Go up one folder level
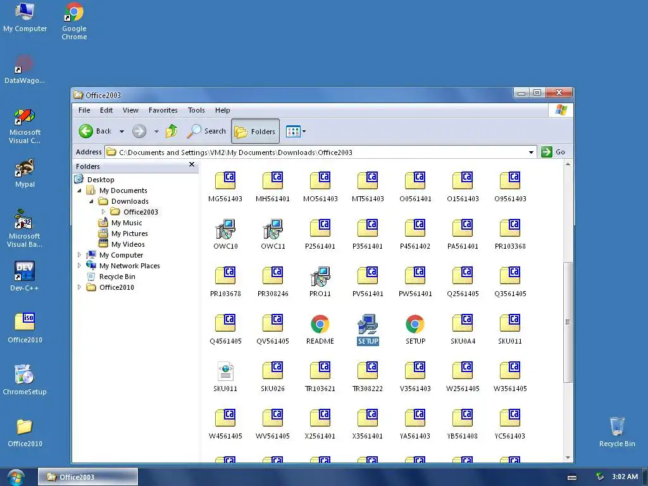 pos(171,131)
